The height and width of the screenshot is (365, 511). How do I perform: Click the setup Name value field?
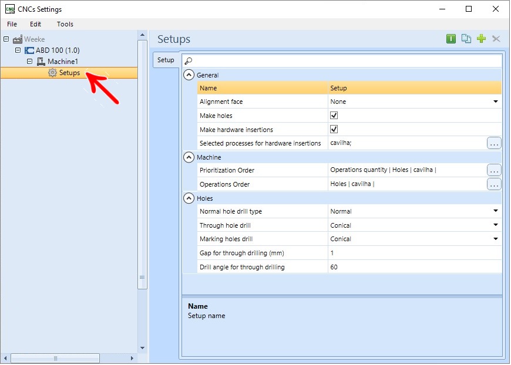(415, 88)
